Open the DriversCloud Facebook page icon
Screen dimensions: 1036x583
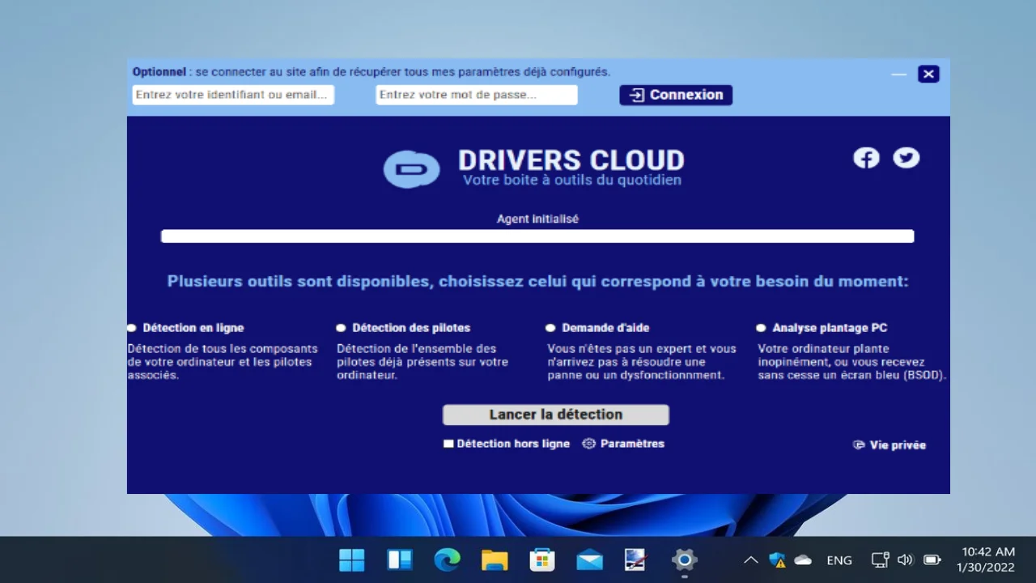[x=866, y=158]
